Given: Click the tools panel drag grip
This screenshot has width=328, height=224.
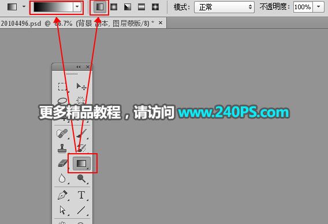Looking at the screenshot, I should click(x=72, y=74).
